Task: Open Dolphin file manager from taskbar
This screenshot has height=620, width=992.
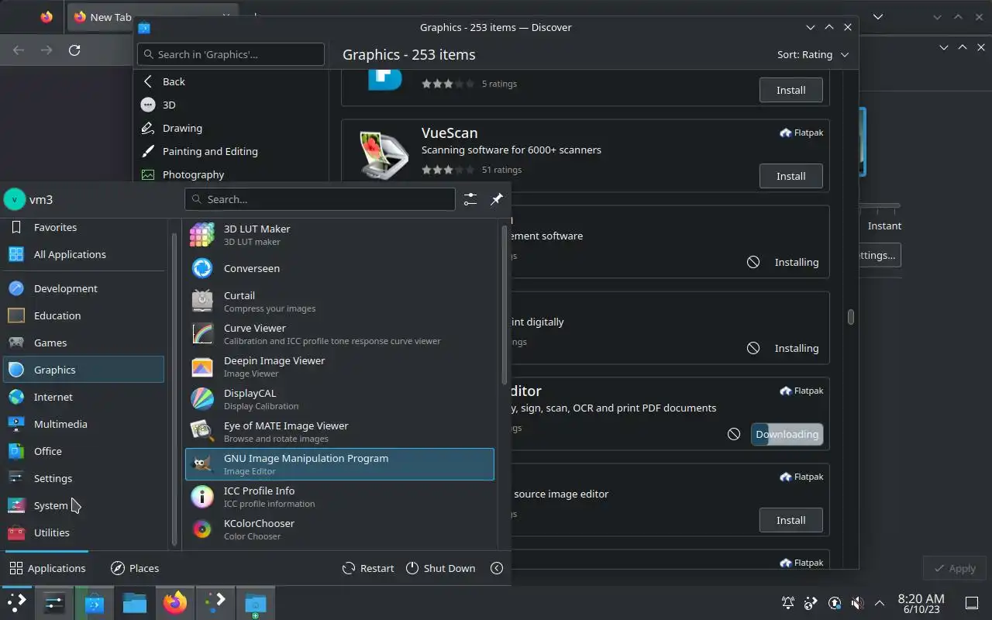Action: pyautogui.click(x=135, y=602)
